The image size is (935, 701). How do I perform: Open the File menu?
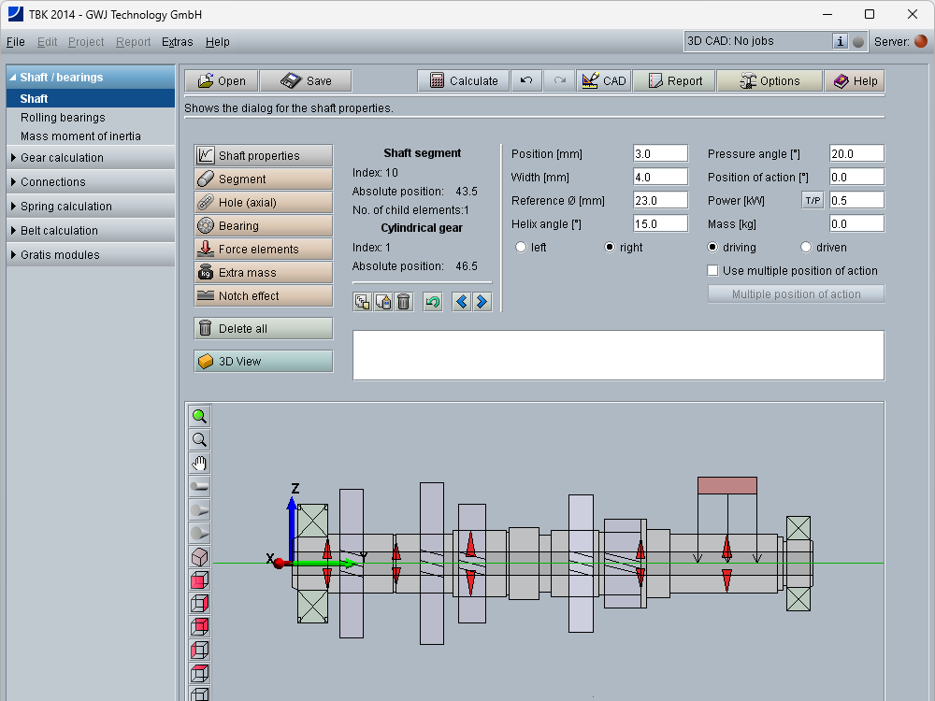15,42
